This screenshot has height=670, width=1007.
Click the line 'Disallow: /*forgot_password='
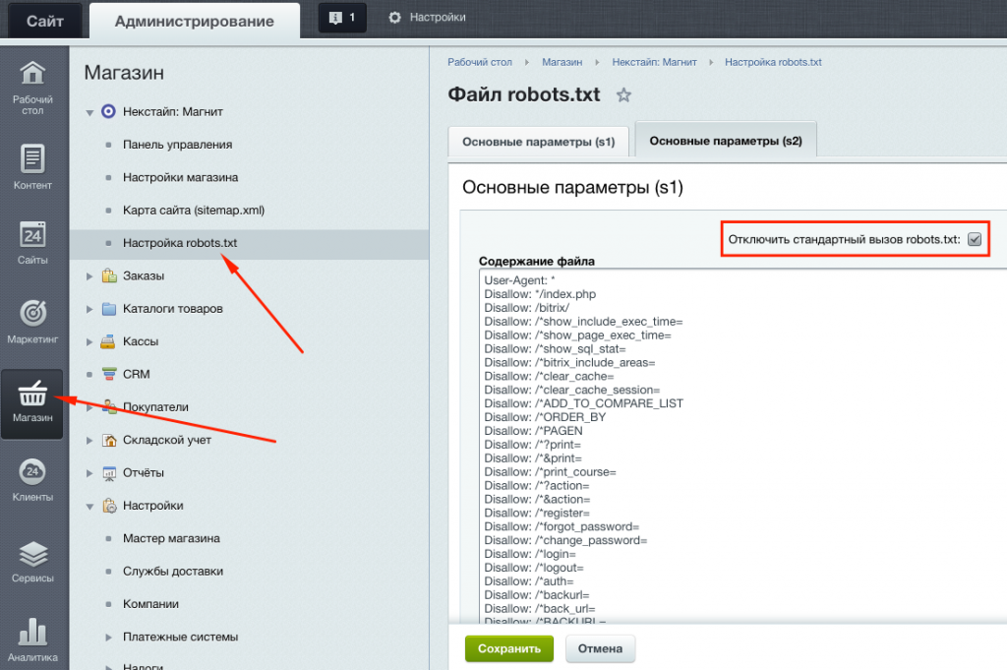562,526
